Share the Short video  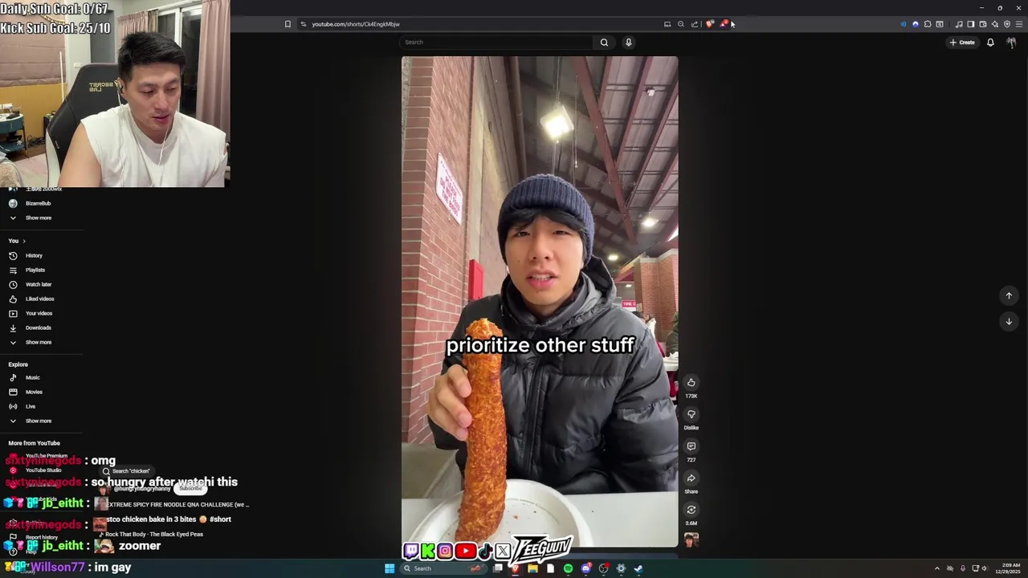pyautogui.click(x=691, y=478)
